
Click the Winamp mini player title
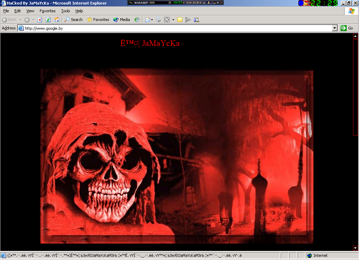(x=141, y=2)
